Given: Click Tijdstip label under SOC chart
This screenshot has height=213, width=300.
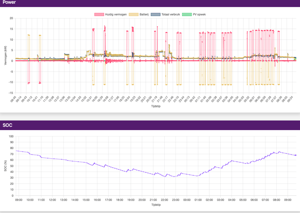Looking at the screenshot, I should tap(156, 205).
